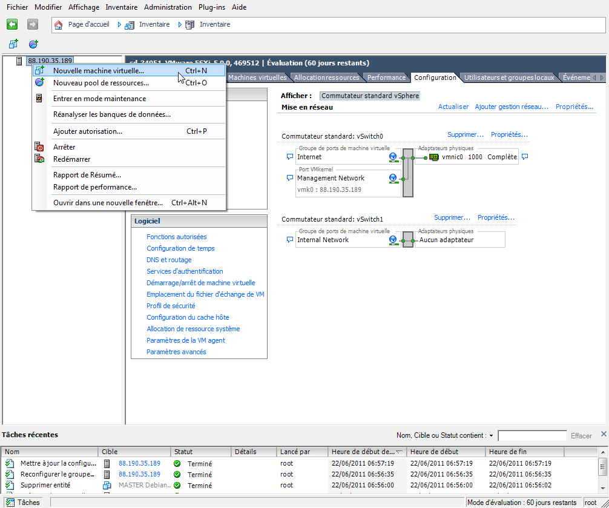This screenshot has width=609, height=508.
Task: Expand the Inventaire breadcrumb arrow after Page d'accueil
Action: click(x=120, y=24)
